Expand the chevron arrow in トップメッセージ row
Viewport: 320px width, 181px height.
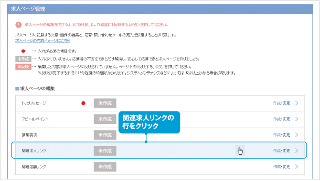pos(297,103)
